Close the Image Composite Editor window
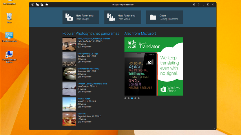The image size is (241, 135). 213,4
